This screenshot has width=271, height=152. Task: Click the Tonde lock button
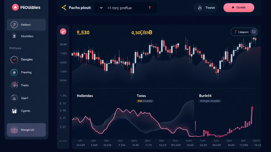coord(205,8)
